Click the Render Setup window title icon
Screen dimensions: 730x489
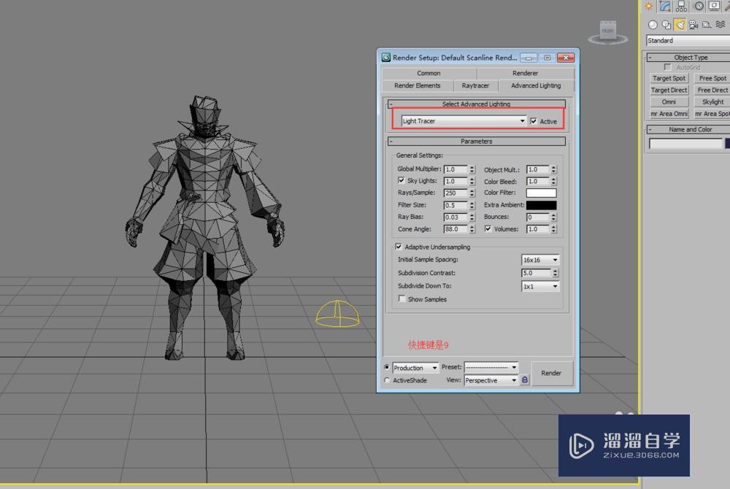[x=386, y=57]
